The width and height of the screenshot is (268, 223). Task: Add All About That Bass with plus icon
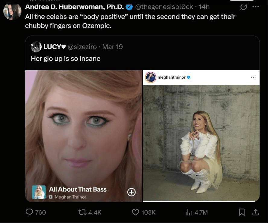tap(132, 192)
